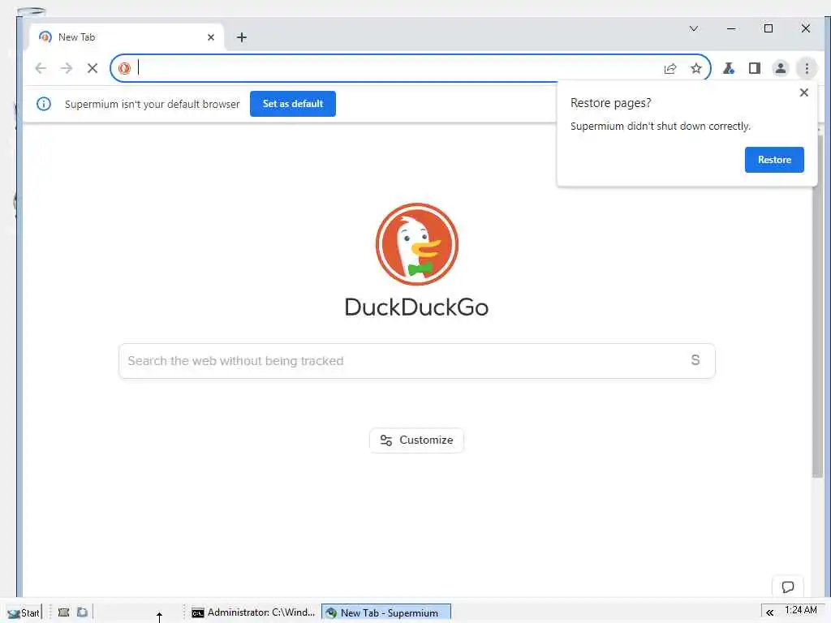Open the feedback chat bubble icon
The width and height of the screenshot is (831, 623).
(x=787, y=586)
